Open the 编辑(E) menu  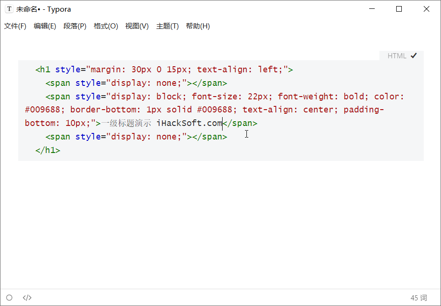click(x=45, y=26)
